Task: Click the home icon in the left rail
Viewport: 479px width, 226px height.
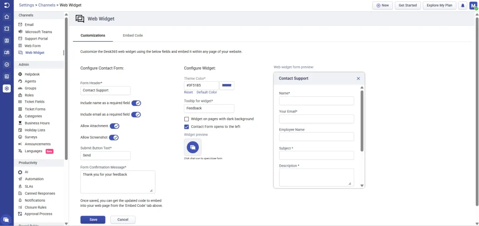Action: pos(7,17)
